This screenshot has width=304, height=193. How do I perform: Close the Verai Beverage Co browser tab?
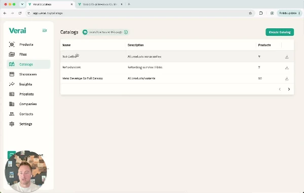122,4
